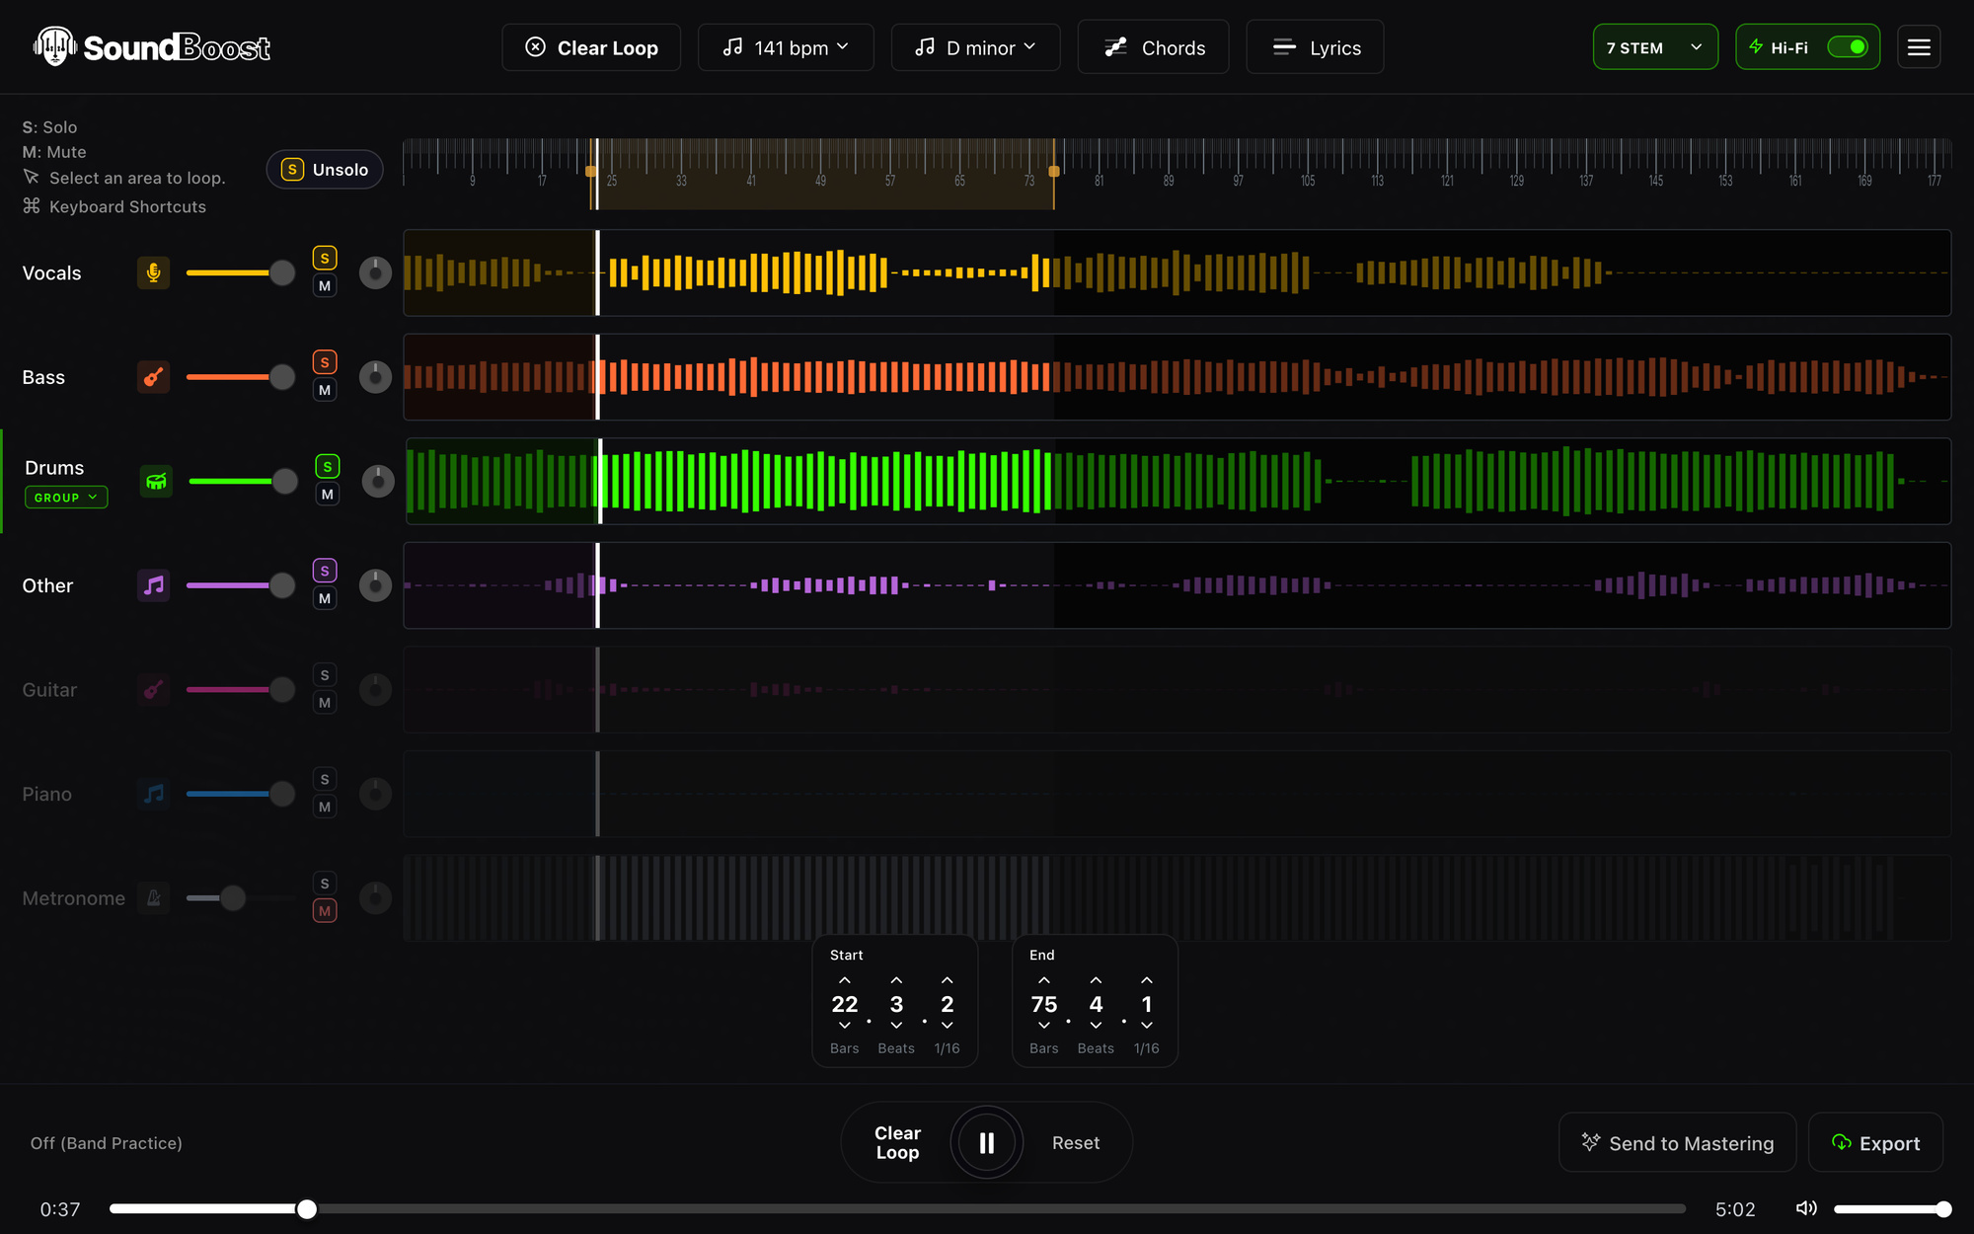The height and width of the screenshot is (1234, 1974).
Task: Click the Reset button
Action: (1076, 1143)
